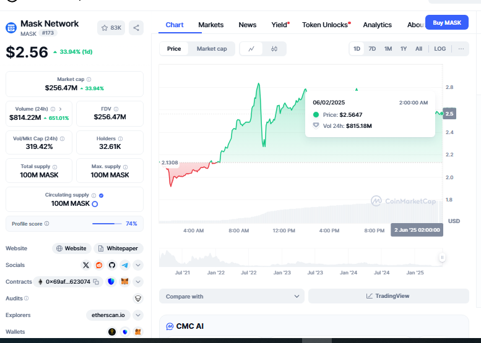Click the Profile score progress bar
This screenshot has width=481, height=343.
107,224
